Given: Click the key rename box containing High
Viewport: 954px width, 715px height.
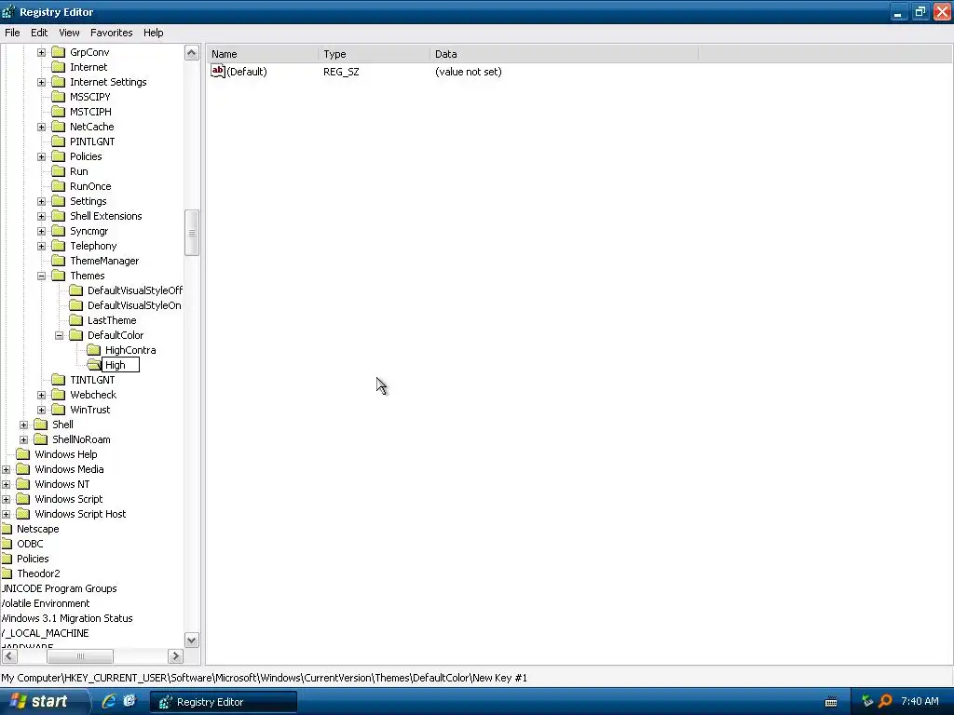Looking at the screenshot, I should [120, 365].
